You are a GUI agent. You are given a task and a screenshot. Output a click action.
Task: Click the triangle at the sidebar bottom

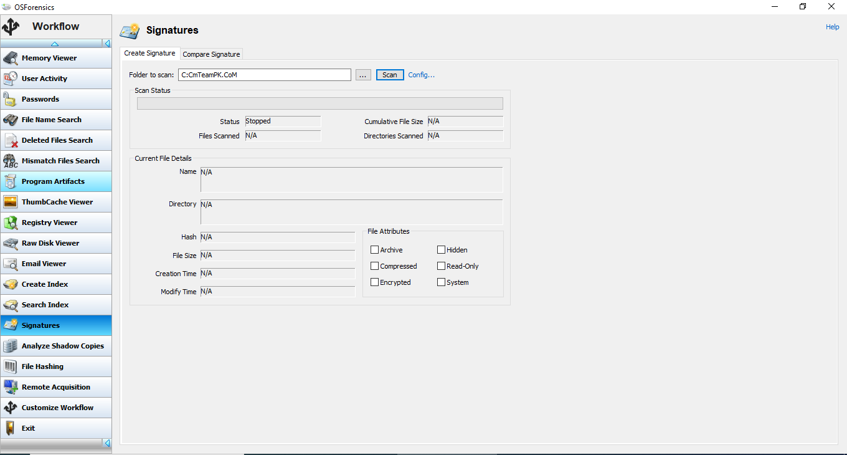(107, 443)
